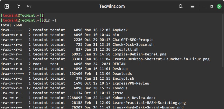Click Colorfull.sh file name
The height and width of the screenshot is (109, 224).
point(125,50)
